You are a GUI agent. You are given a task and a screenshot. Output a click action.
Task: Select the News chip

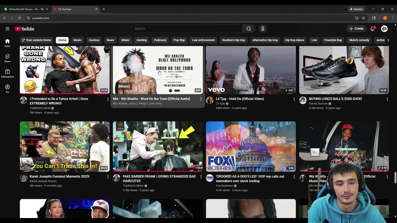pos(110,40)
